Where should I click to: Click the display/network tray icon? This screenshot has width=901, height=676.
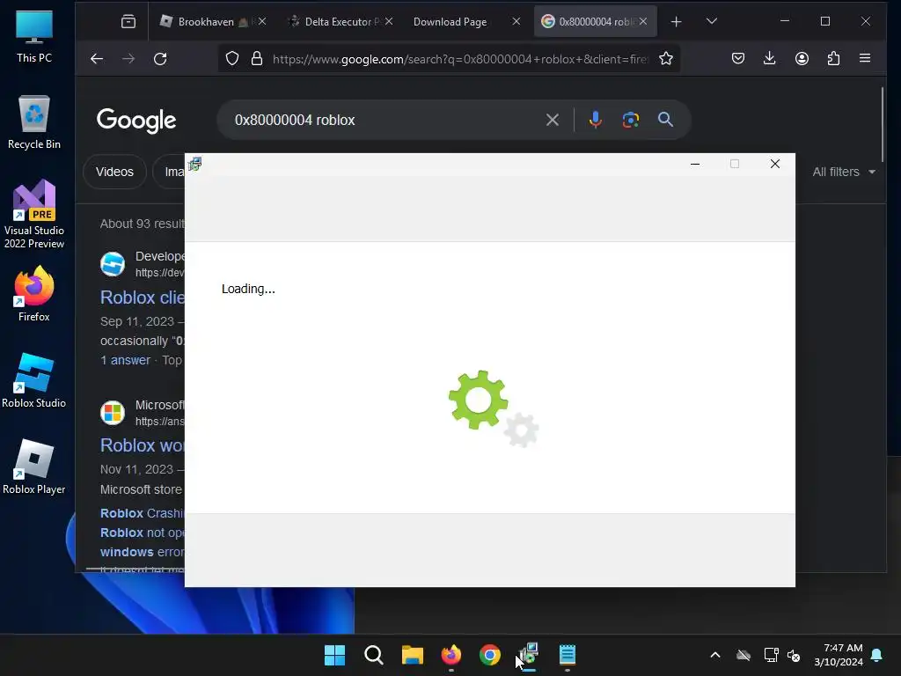pyautogui.click(x=771, y=655)
